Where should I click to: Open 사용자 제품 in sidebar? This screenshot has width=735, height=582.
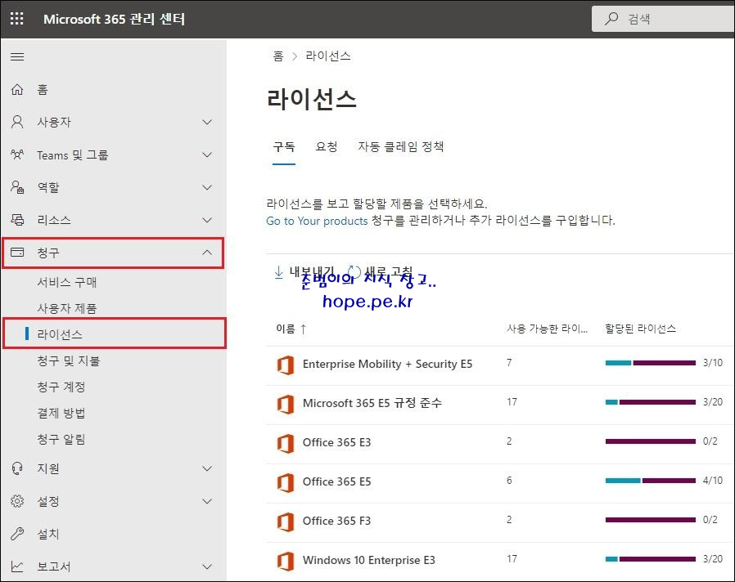67,308
